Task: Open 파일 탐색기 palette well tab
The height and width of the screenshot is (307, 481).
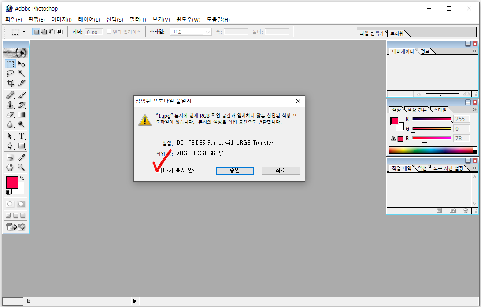Action: tap(371, 33)
